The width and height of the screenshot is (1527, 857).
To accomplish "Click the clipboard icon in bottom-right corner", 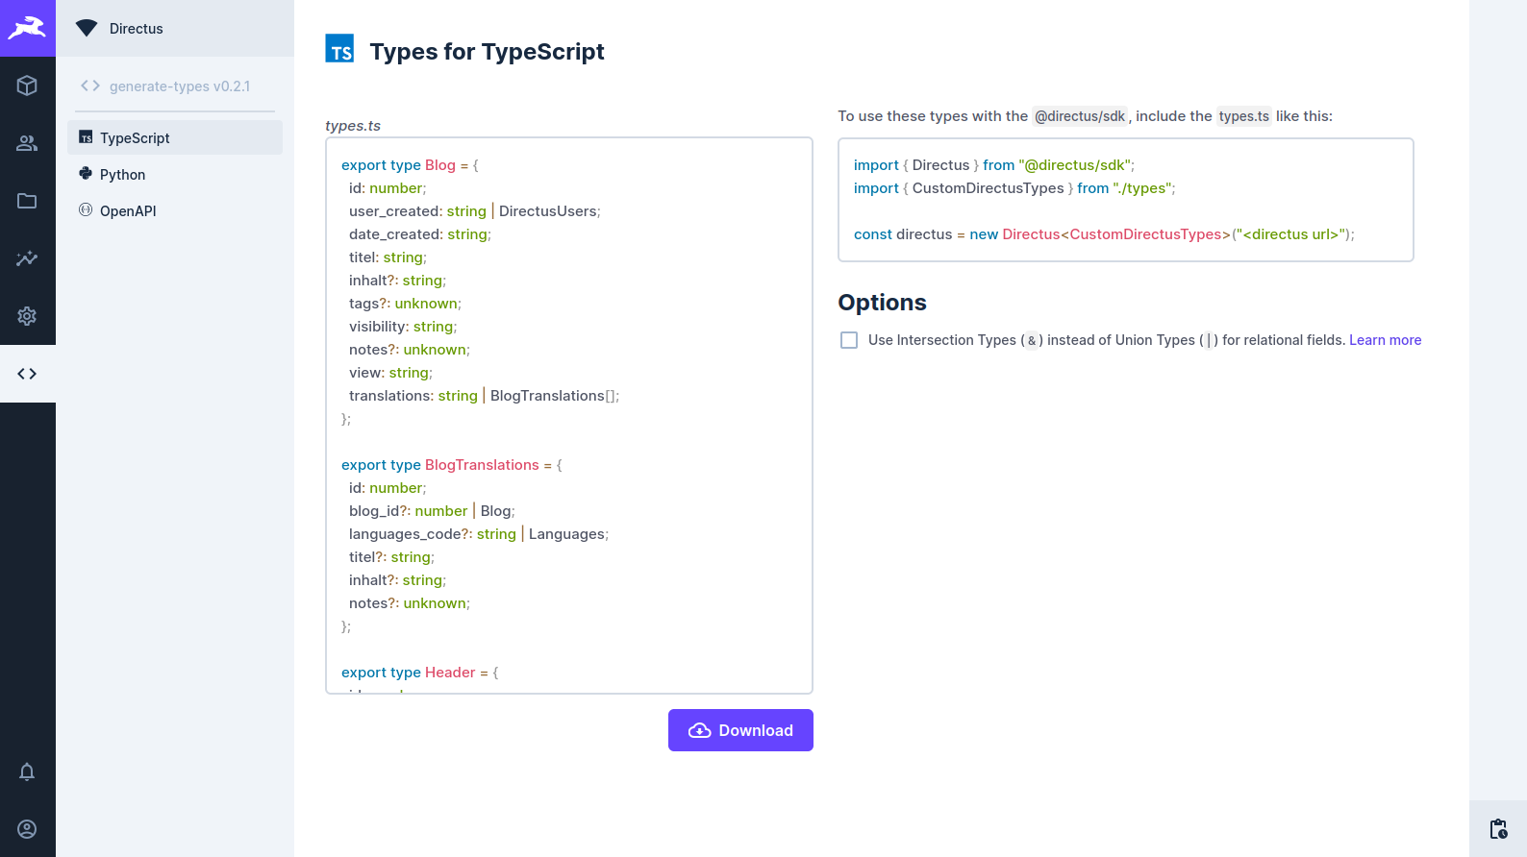I will [1498, 829].
